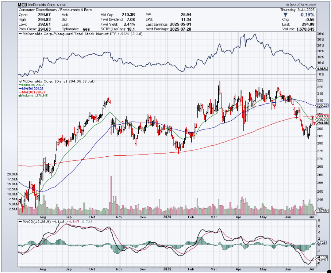Click the MA(200) 298.63 legend entry
The height and width of the screenshot is (273, 331).
(x=32, y=92)
